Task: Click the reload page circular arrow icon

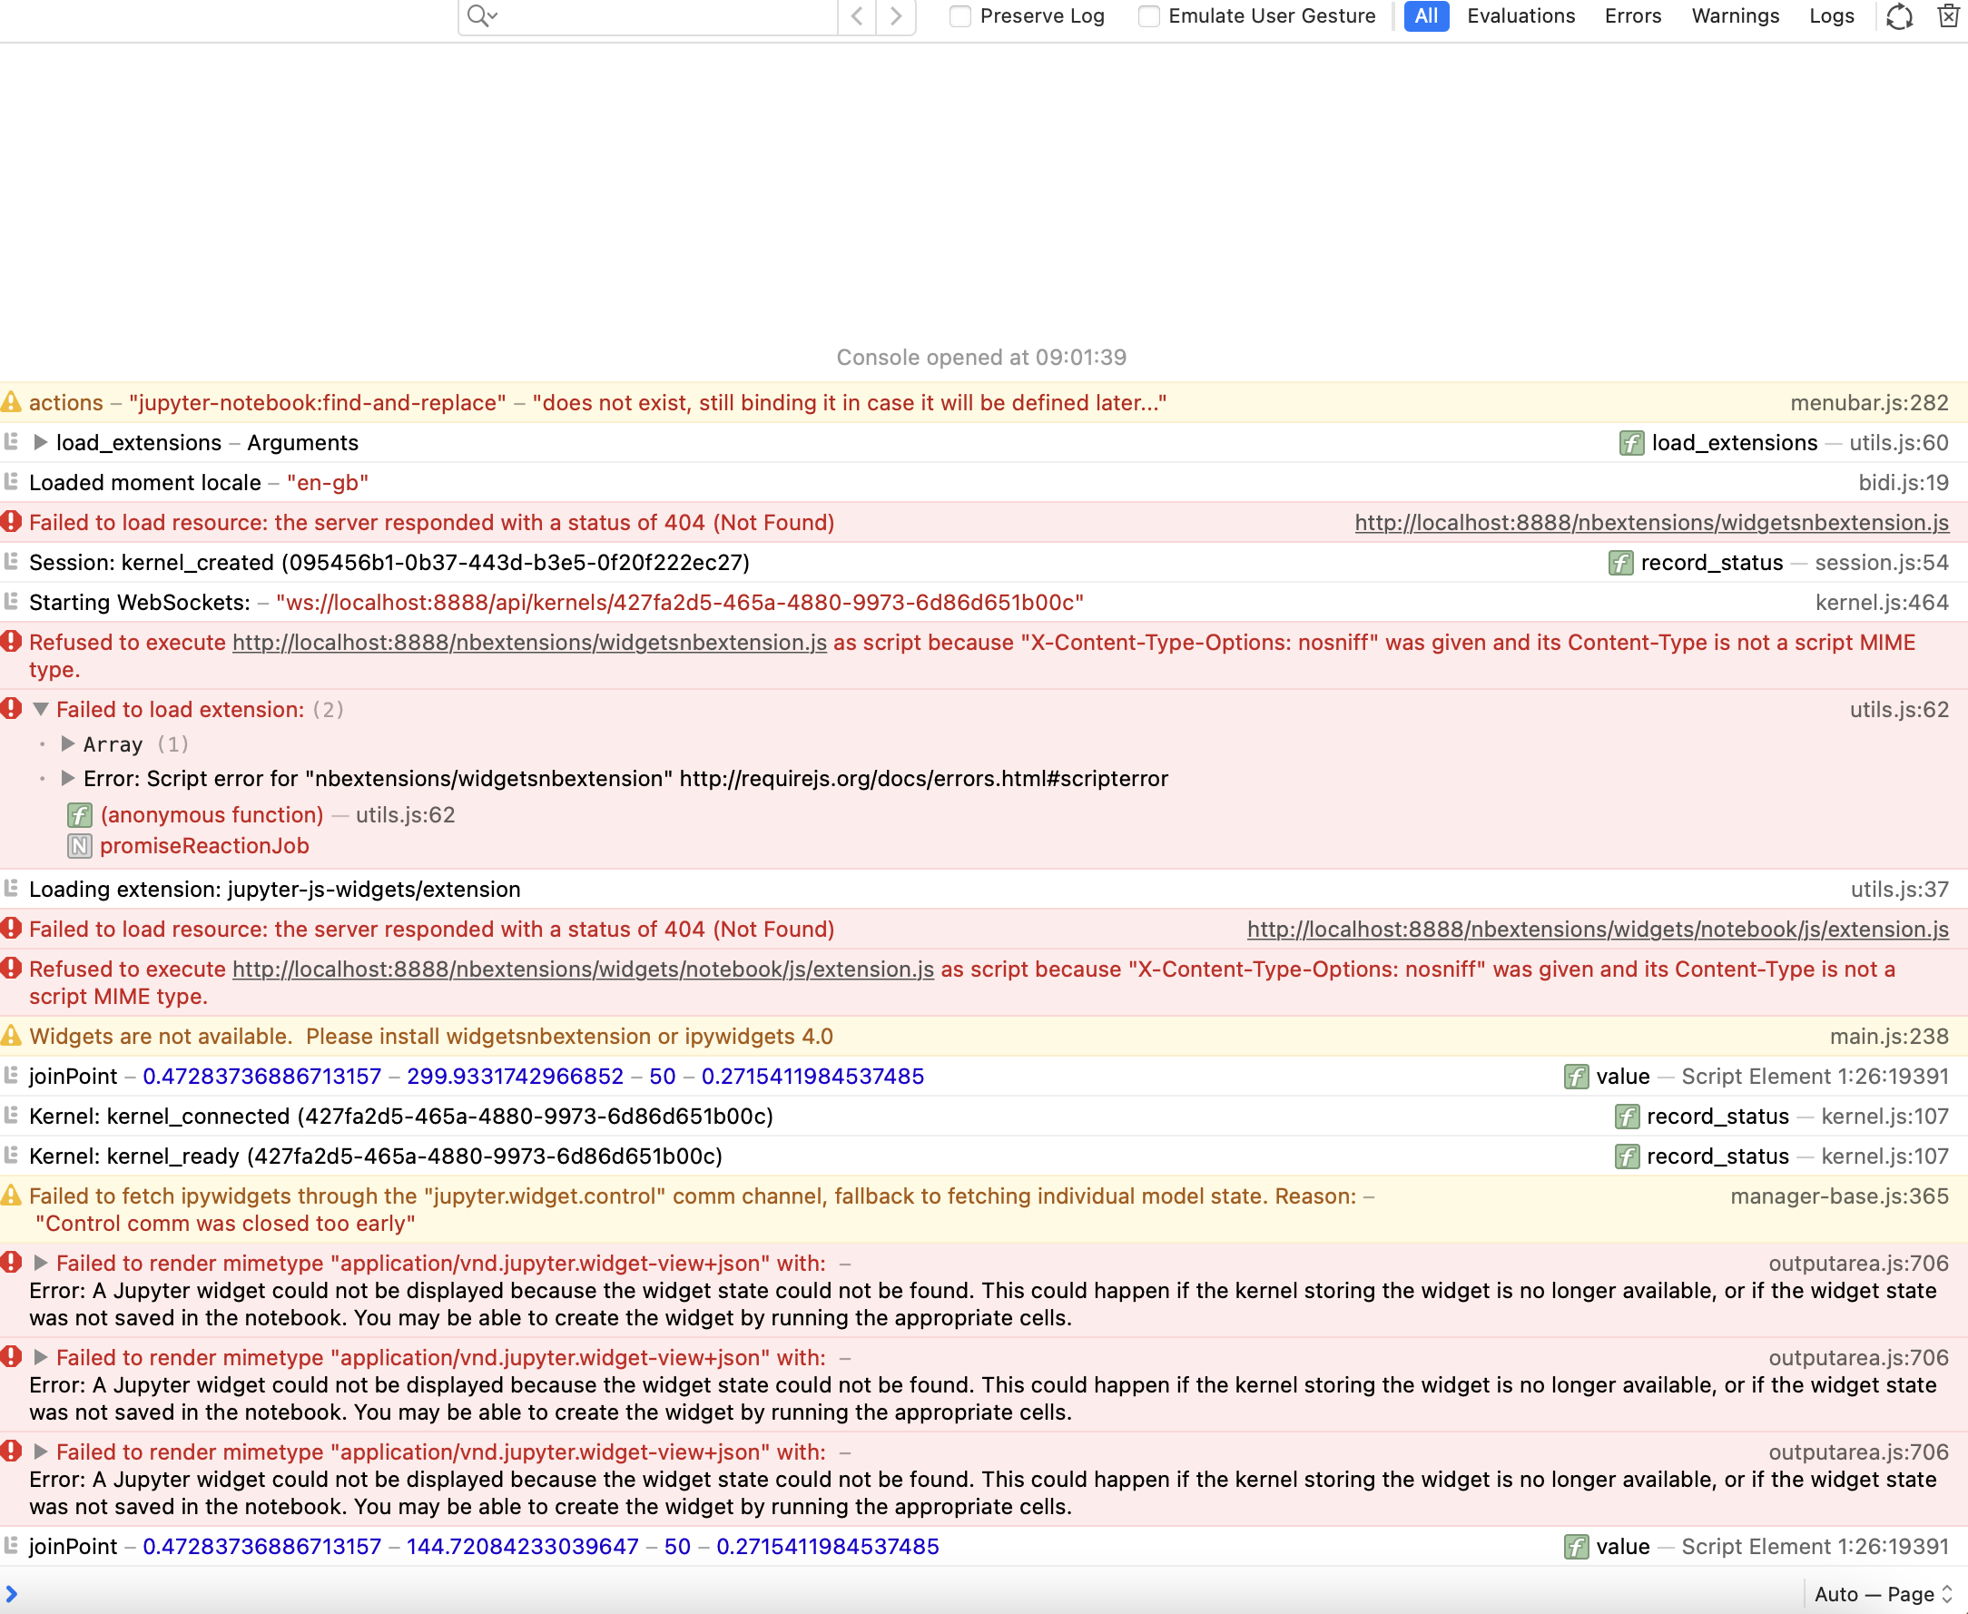Action: click(x=1899, y=15)
